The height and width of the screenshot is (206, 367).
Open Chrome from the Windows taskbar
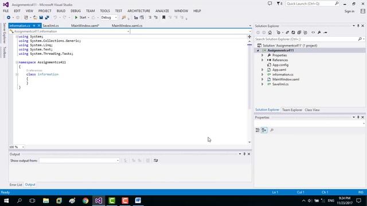pyautogui.click(x=85, y=201)
